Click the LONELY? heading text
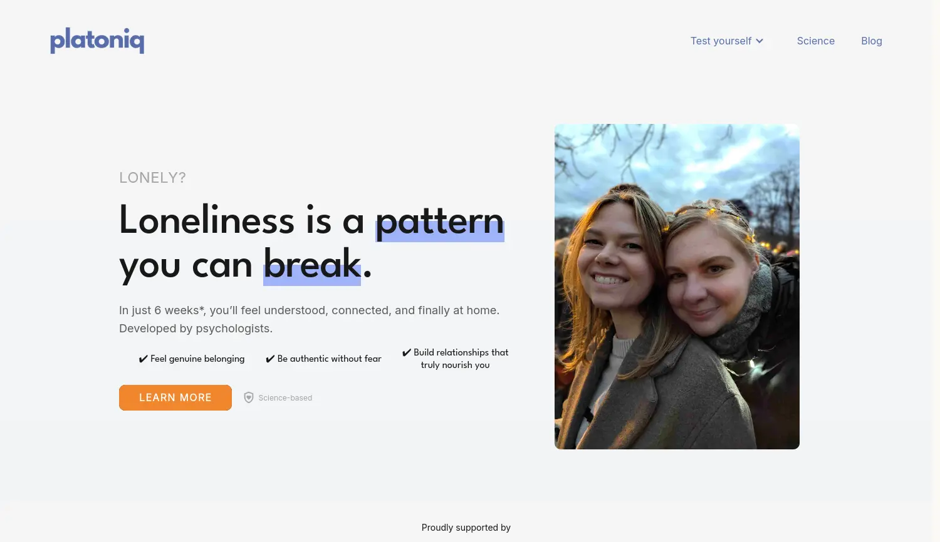The image size is (940, 542). tap(152, 178)
